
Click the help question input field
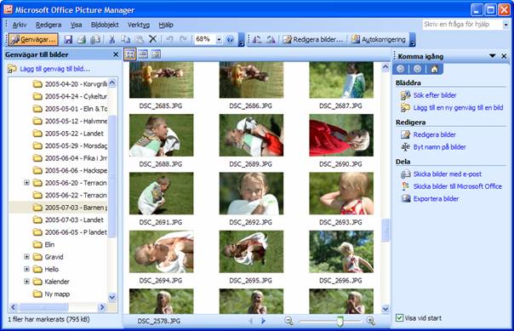click(x=462, y=25)
